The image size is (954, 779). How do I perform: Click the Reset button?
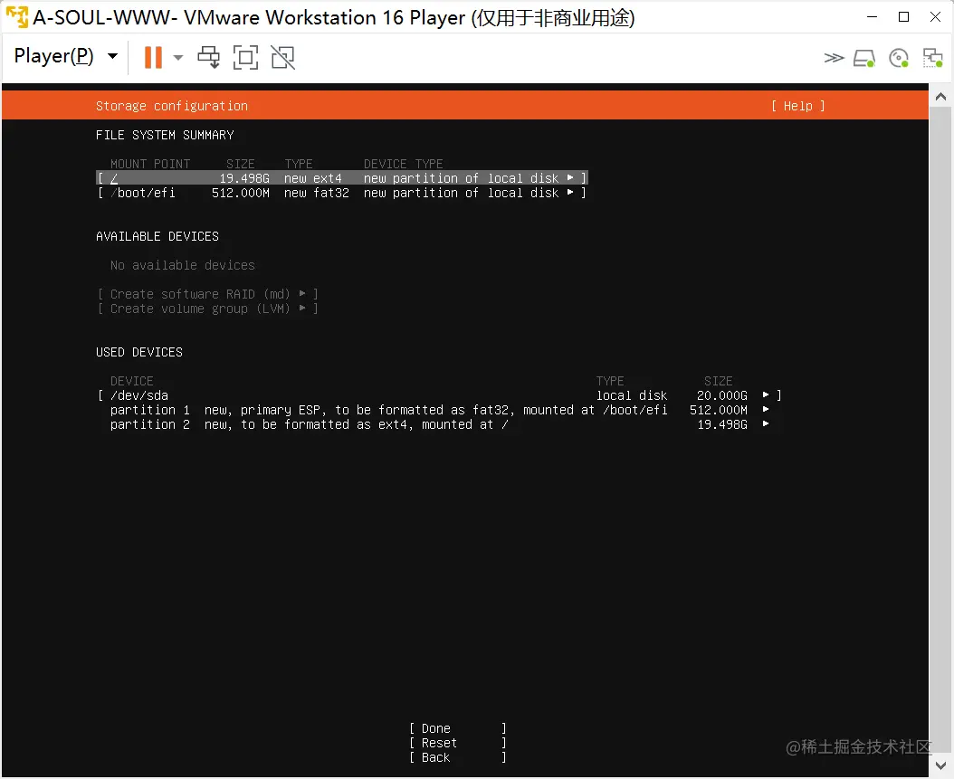pos(457,743)
